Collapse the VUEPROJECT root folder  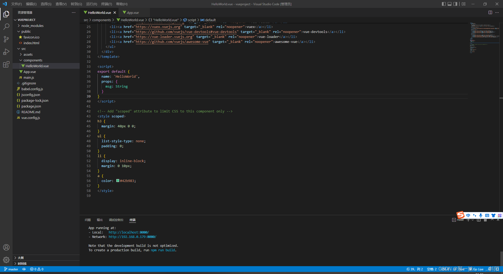(15, 20)
